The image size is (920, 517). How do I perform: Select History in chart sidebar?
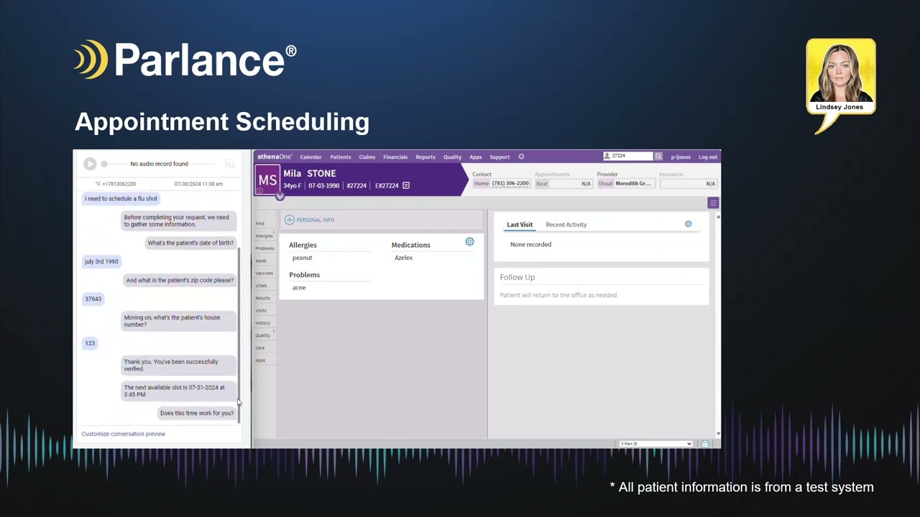262,322
